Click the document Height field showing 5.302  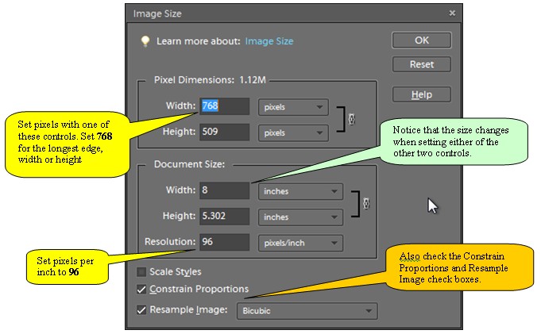pos(224,216)
